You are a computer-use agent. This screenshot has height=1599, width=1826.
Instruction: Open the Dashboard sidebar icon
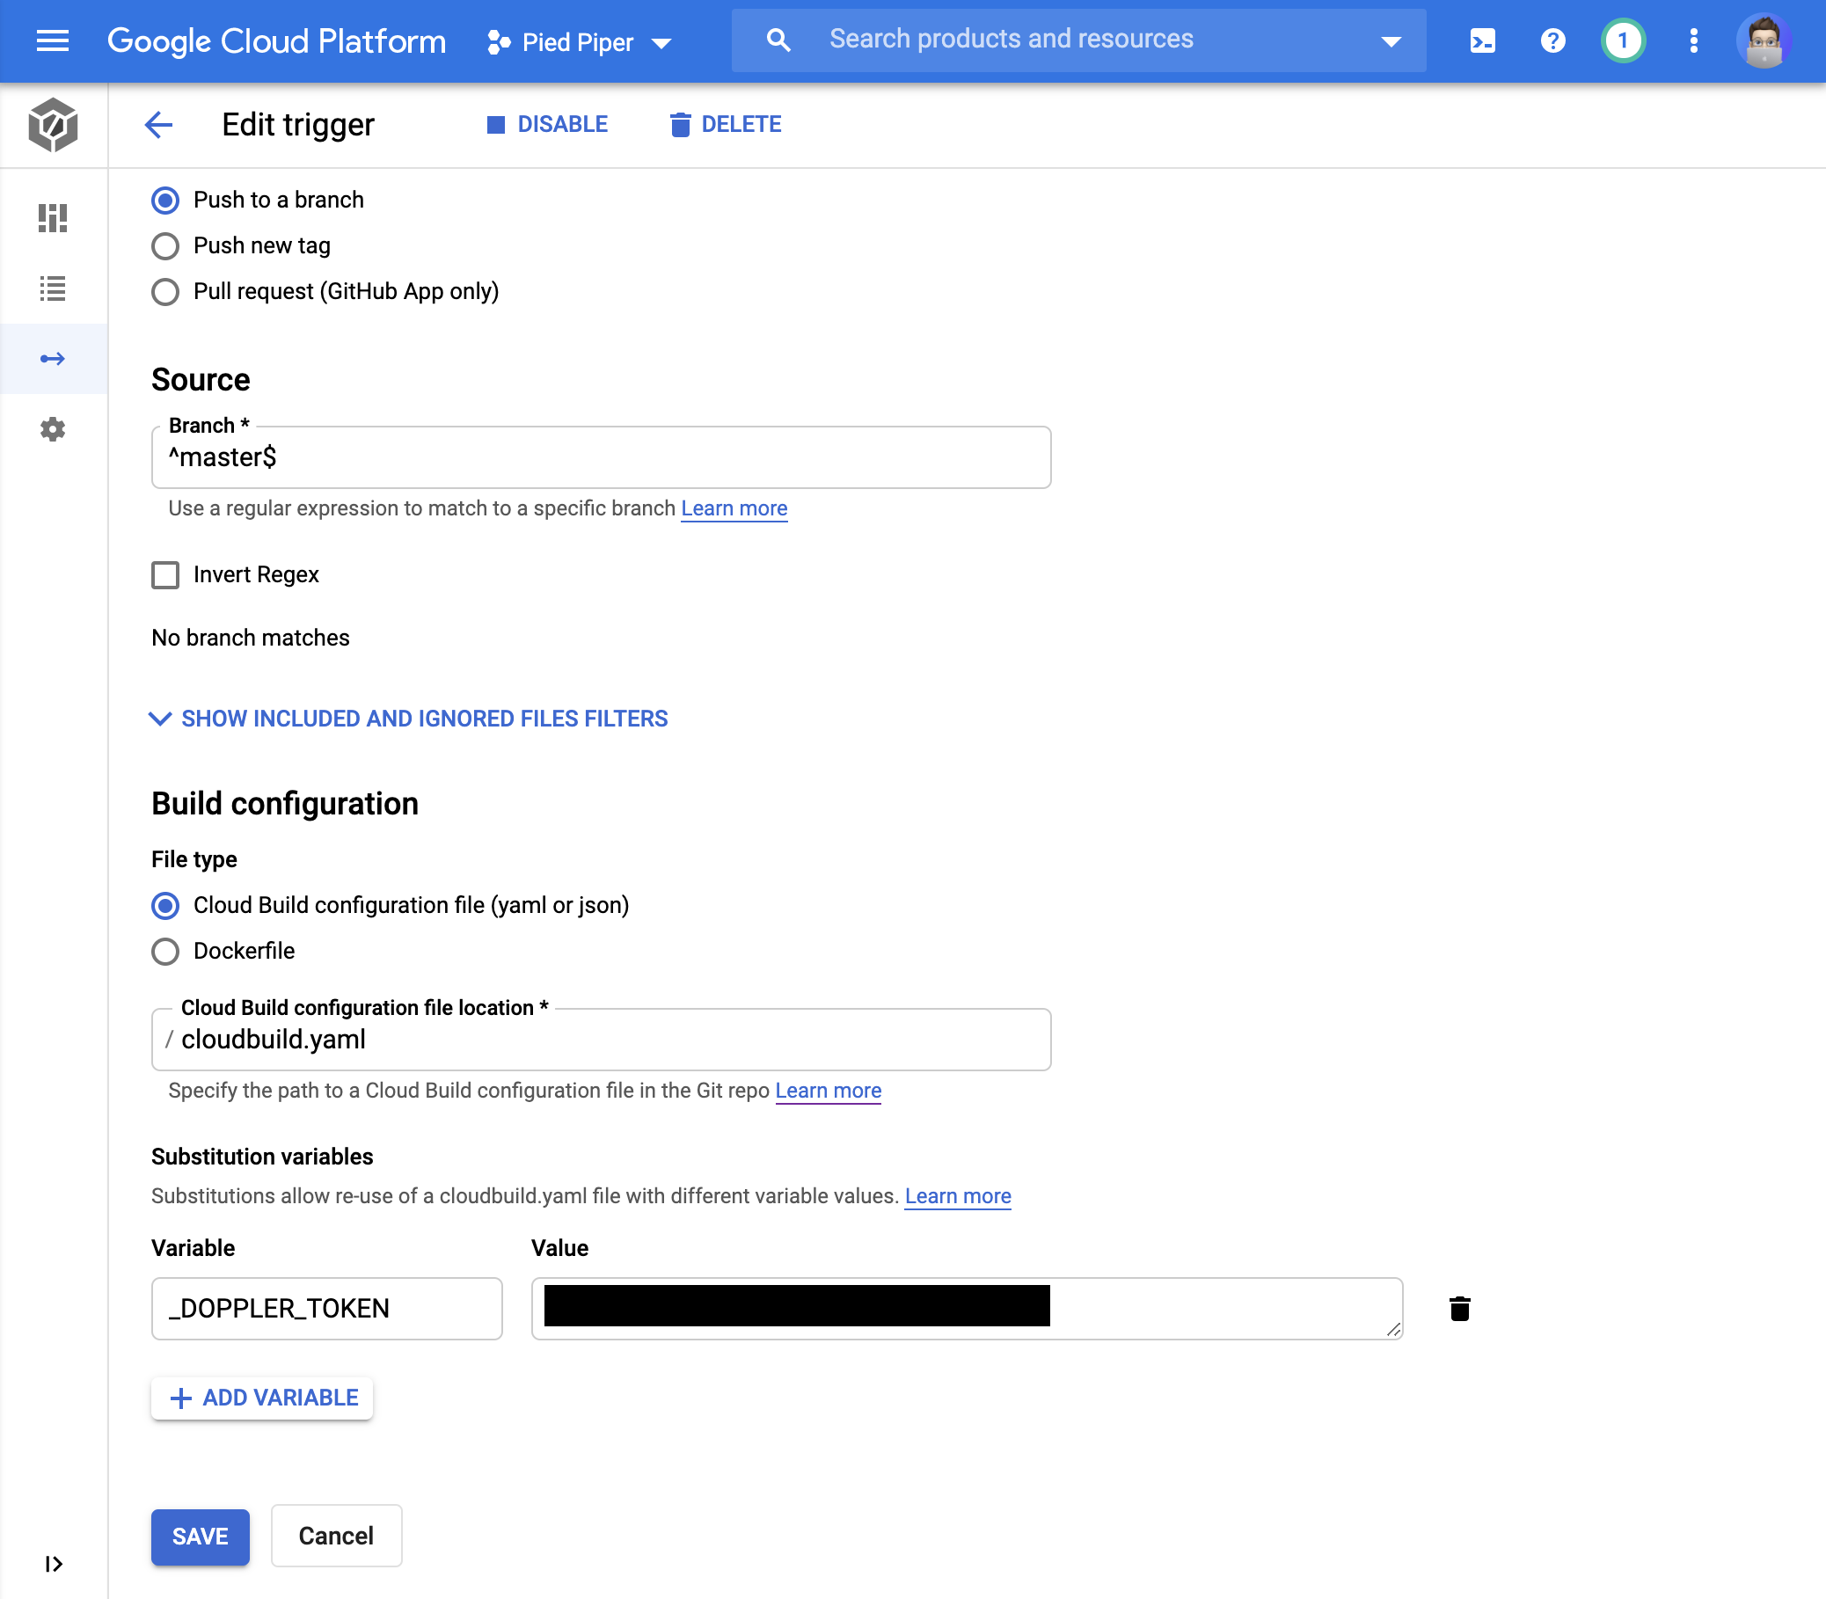point(53,218)
